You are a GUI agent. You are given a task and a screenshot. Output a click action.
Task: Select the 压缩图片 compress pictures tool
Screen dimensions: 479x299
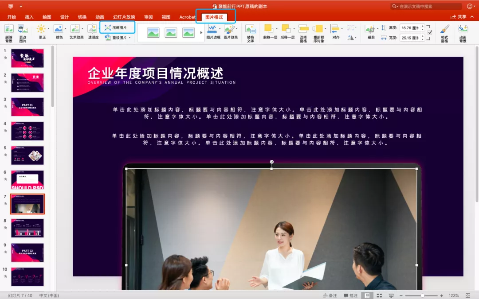point(116,27)
